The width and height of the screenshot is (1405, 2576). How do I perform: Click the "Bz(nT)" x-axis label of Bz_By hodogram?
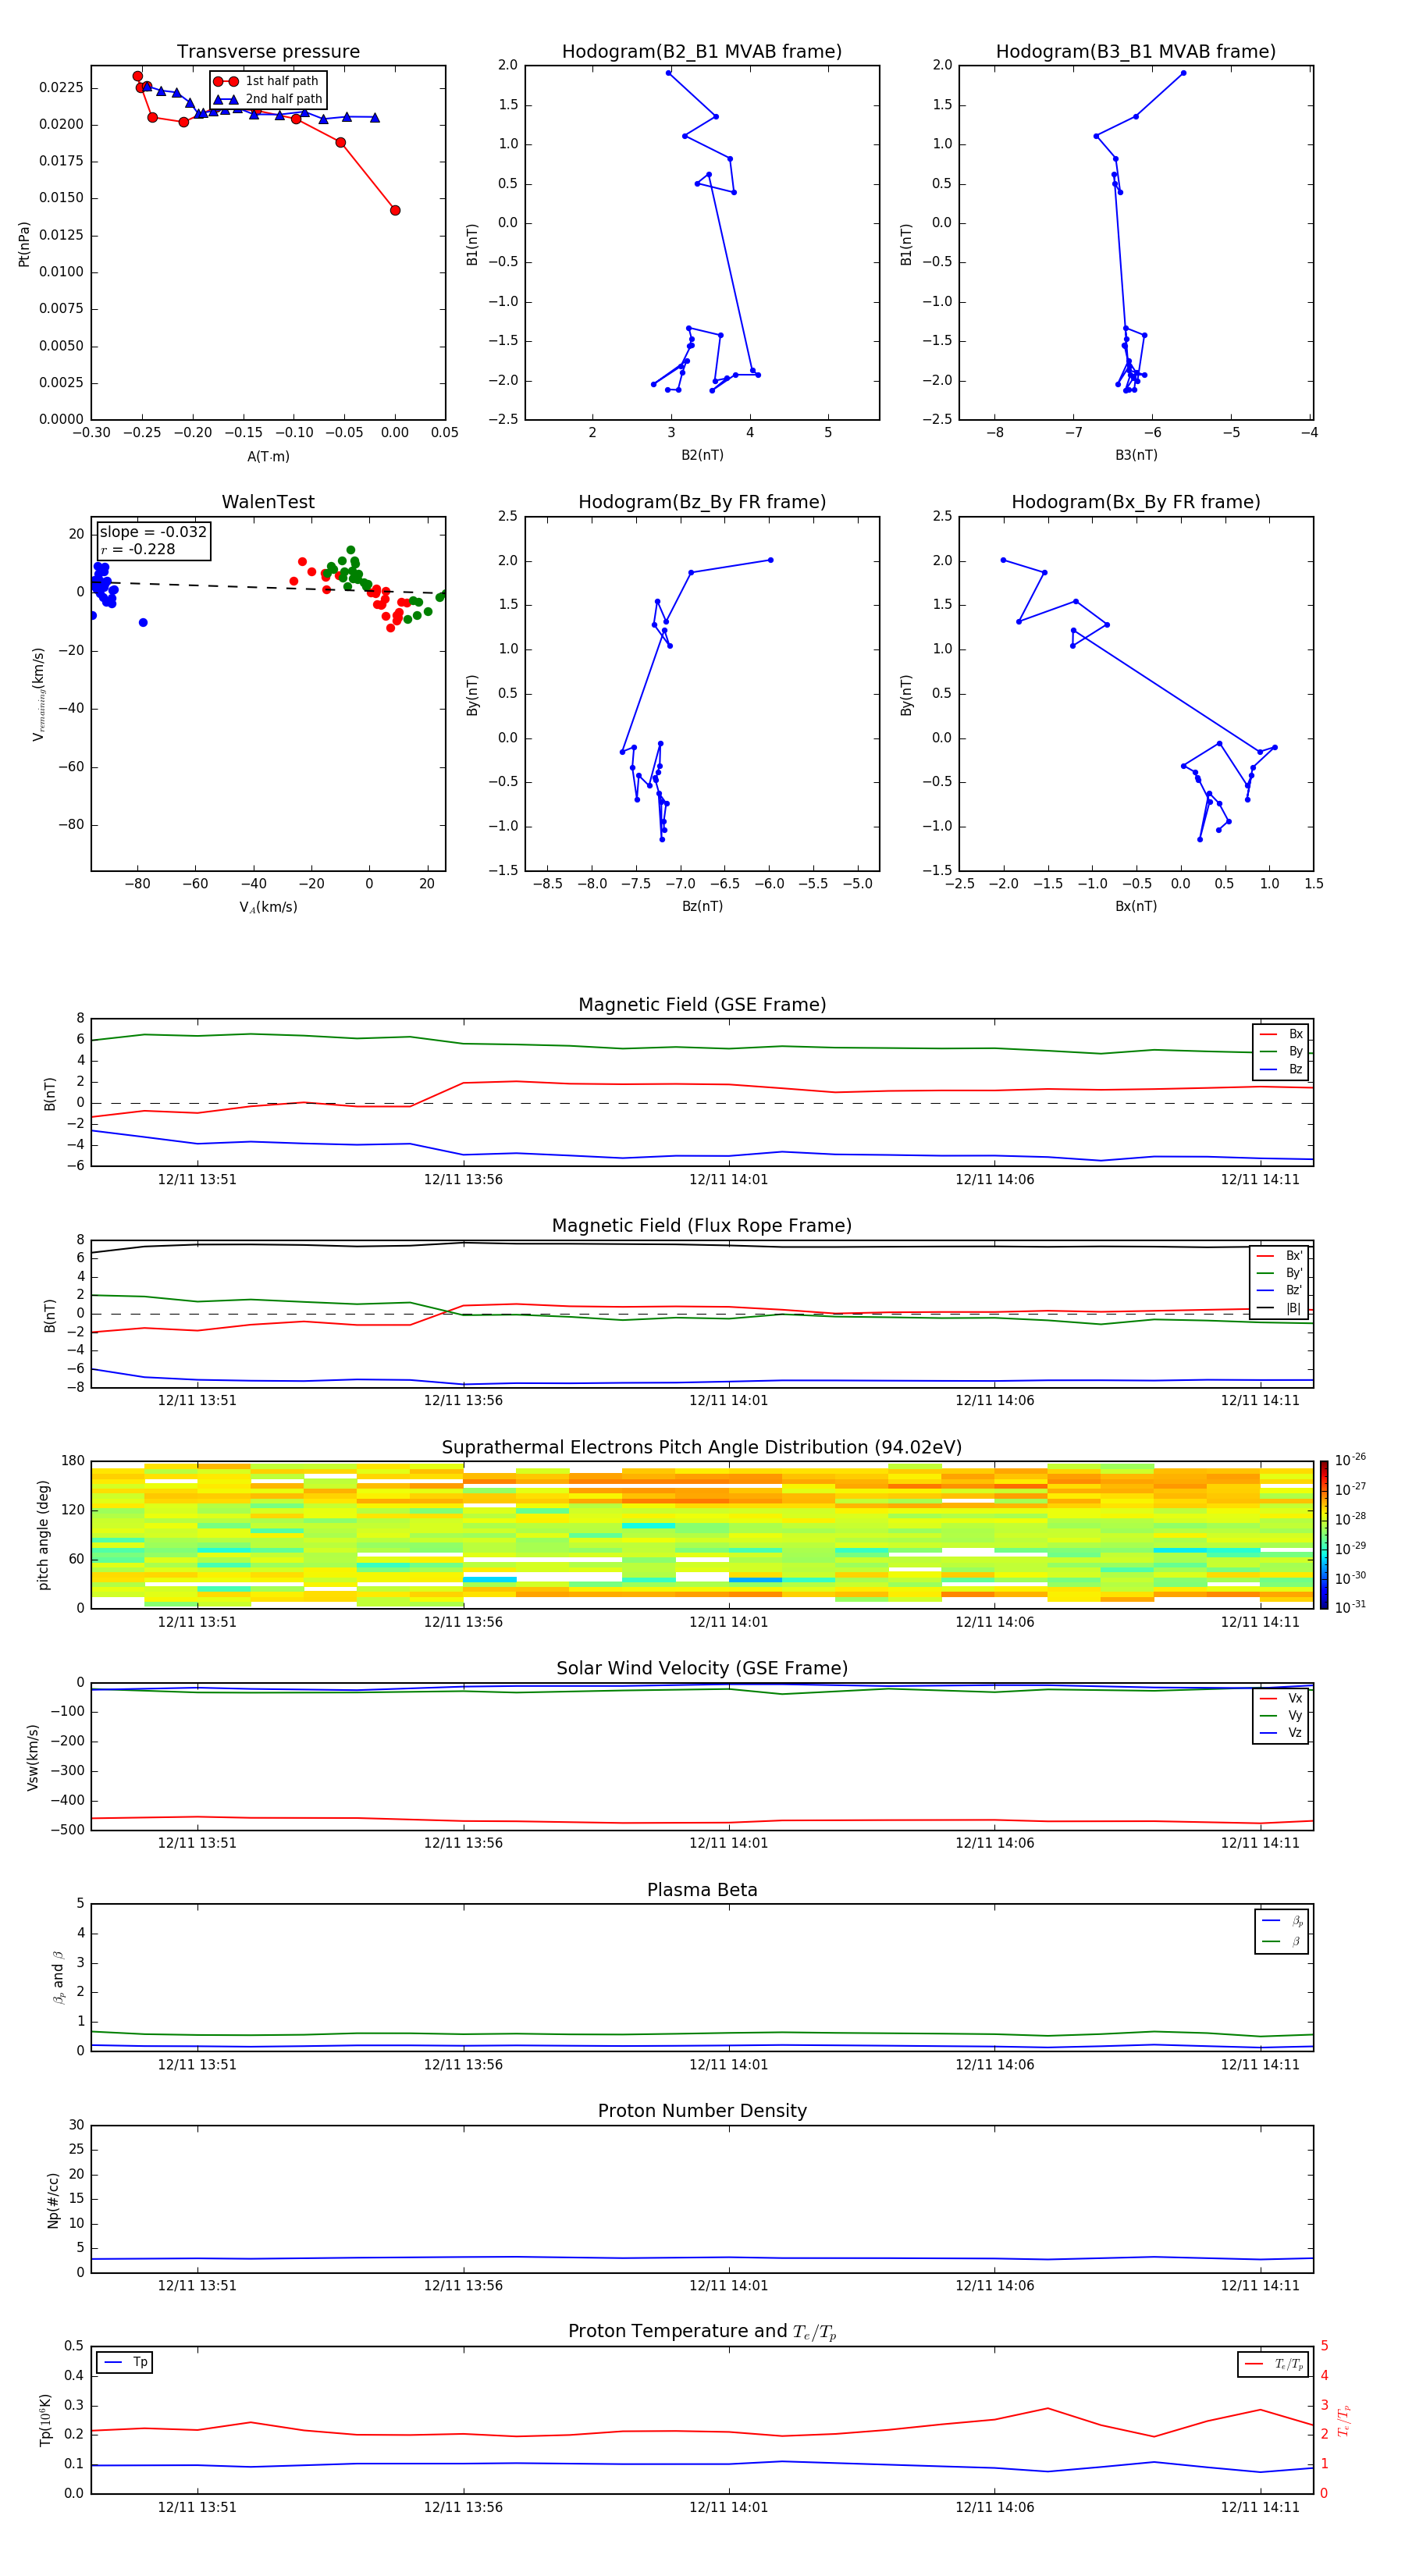[702, 906]
